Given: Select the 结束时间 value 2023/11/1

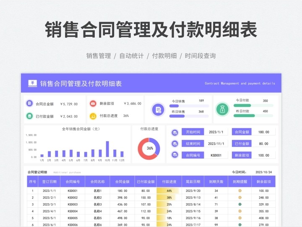Looking at the screenshot, I should click(x=216, y=144).
